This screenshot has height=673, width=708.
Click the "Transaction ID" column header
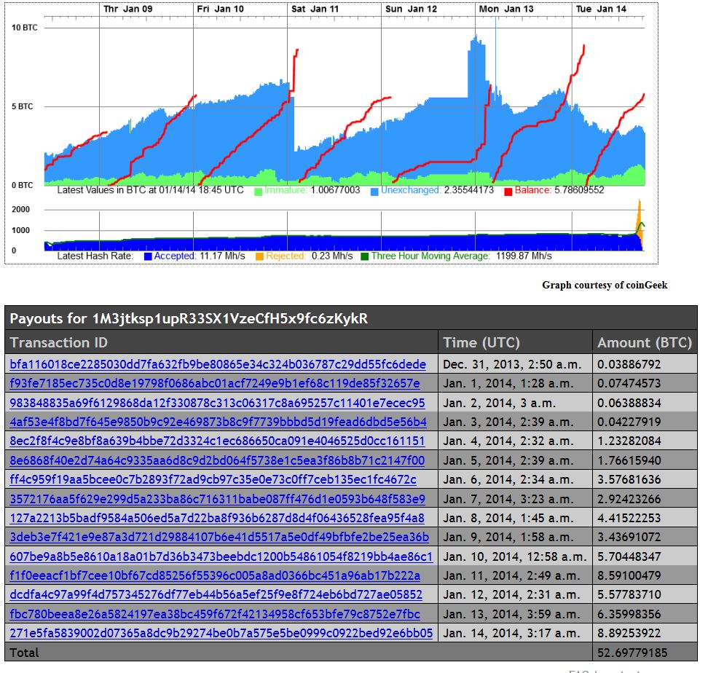click(59, 342)
